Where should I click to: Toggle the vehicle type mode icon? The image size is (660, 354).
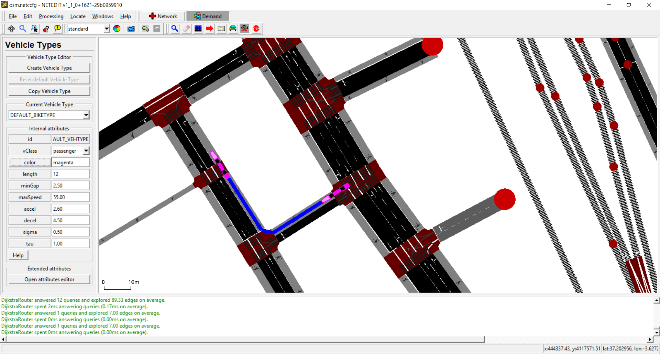244,29
